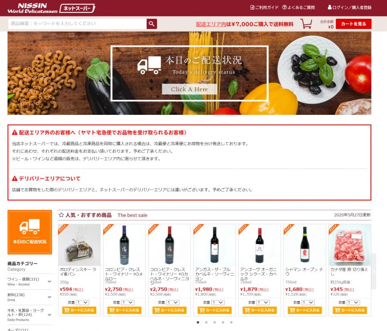The height and width of the screenshot is (331, 387).
Task: Expand the Drink (飲料) category chevron
Action: [x=49, y=297]
